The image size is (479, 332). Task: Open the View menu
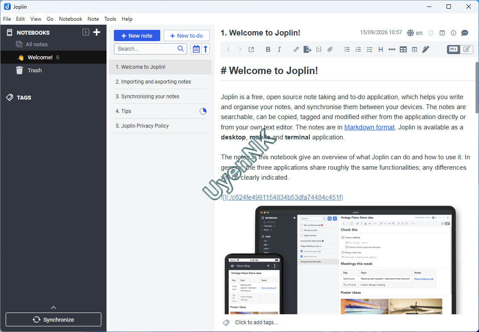point(36,19)
